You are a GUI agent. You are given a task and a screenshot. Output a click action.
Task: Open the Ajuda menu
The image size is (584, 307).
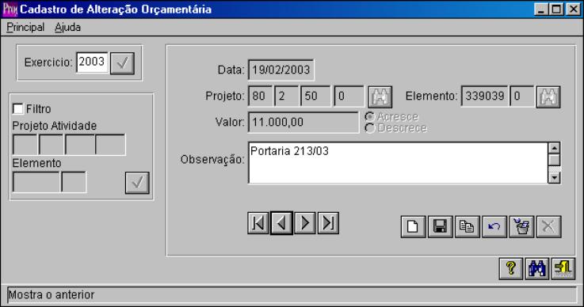click(68, 27)
